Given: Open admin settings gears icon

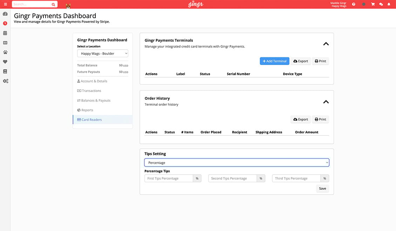Looking at the screenshot, I should coord(5,81).
